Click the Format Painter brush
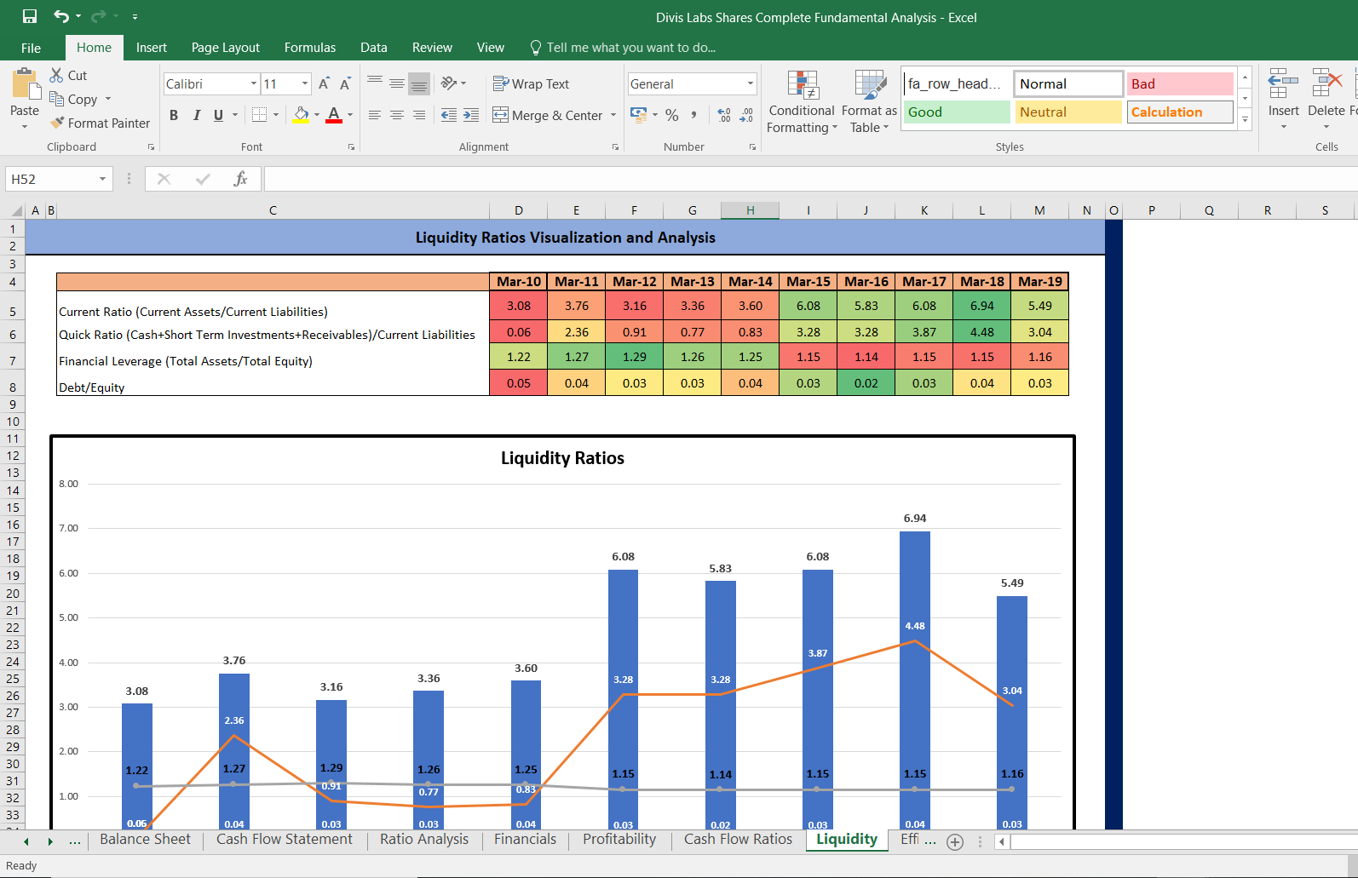 coord(57,123)
